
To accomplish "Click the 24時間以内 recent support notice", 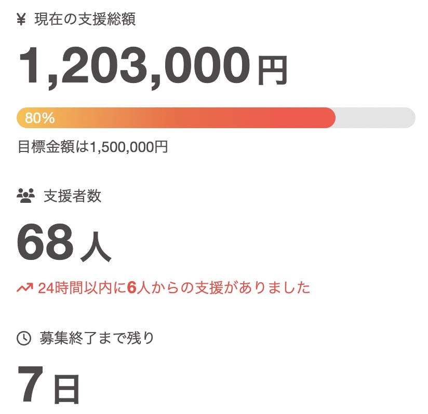I will tap(173, 287).
